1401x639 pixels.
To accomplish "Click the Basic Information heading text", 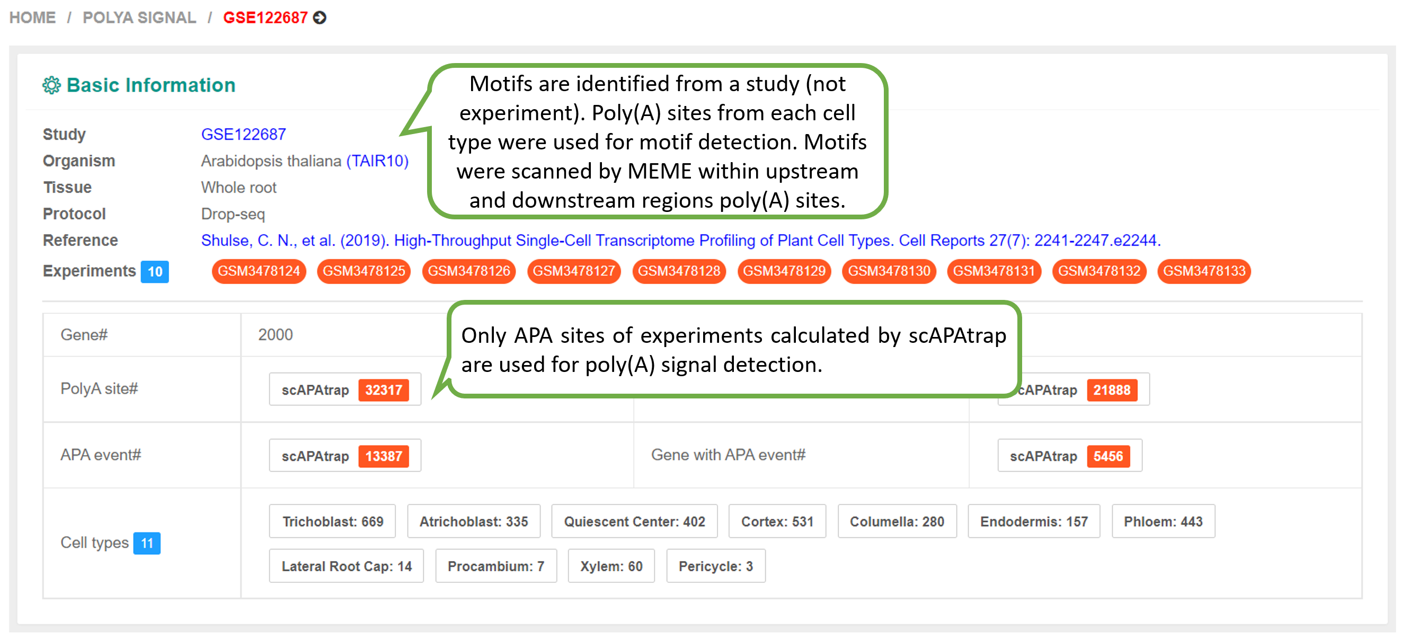I will coord(150,85).
